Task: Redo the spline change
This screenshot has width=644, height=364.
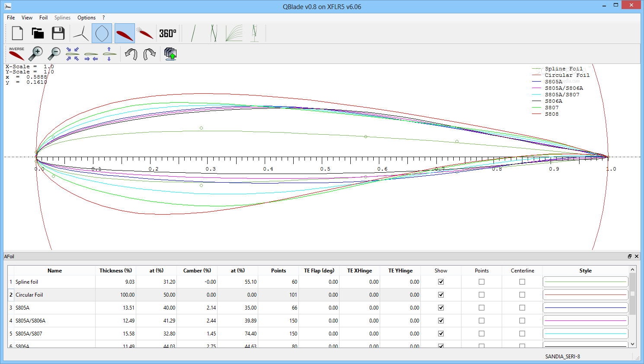Action: click(x=150, y=54)
